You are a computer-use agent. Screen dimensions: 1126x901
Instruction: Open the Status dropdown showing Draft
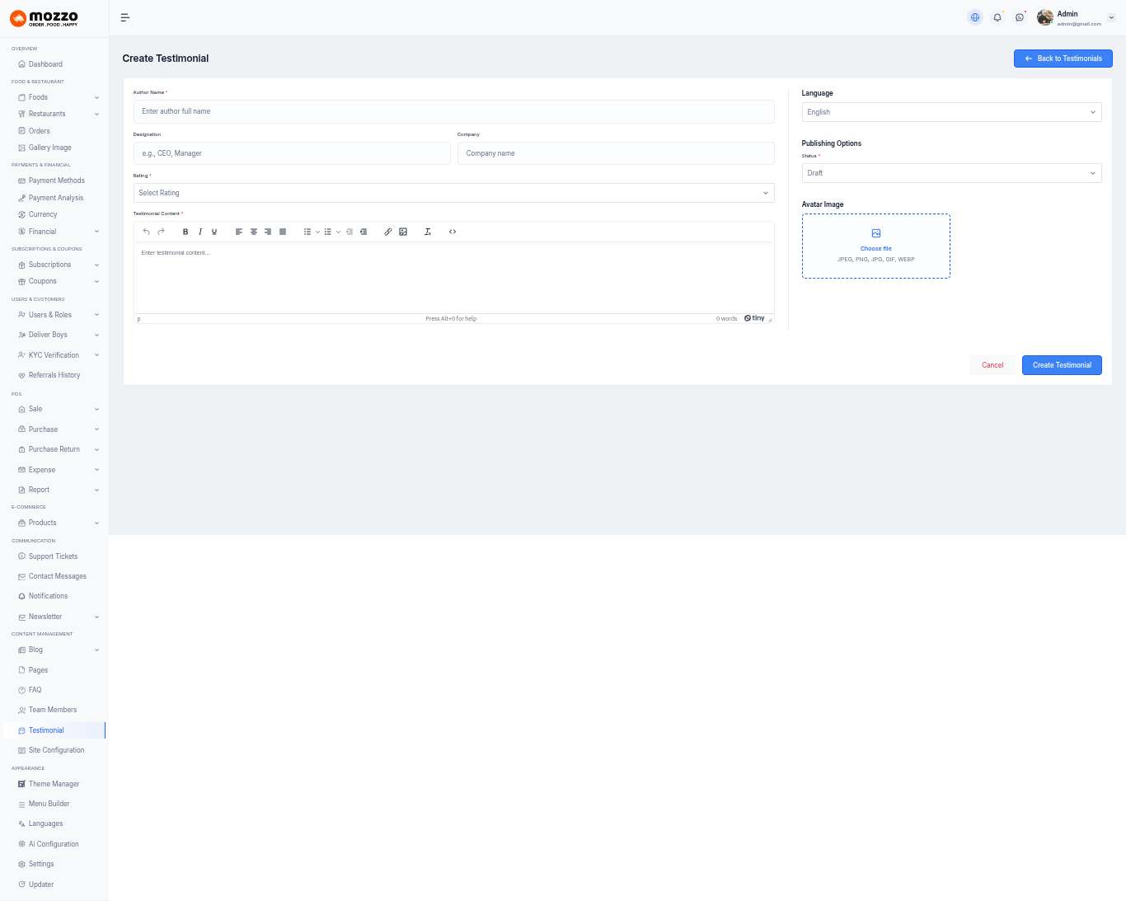[x=951, y=173]
